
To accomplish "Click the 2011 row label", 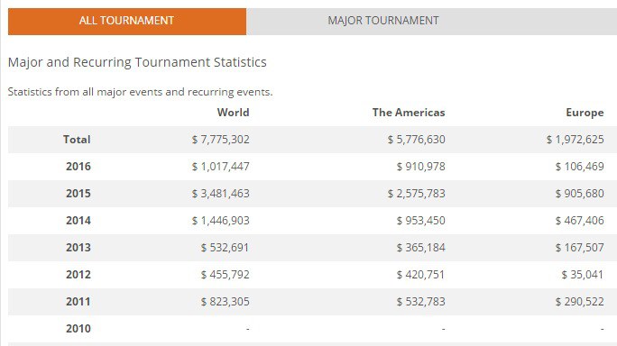I will [78, 302].
